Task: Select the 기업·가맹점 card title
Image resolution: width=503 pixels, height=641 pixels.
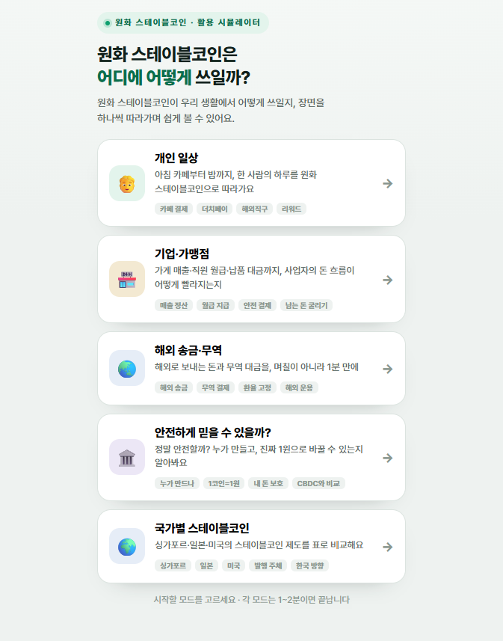Action: click(x=182, y=254)
